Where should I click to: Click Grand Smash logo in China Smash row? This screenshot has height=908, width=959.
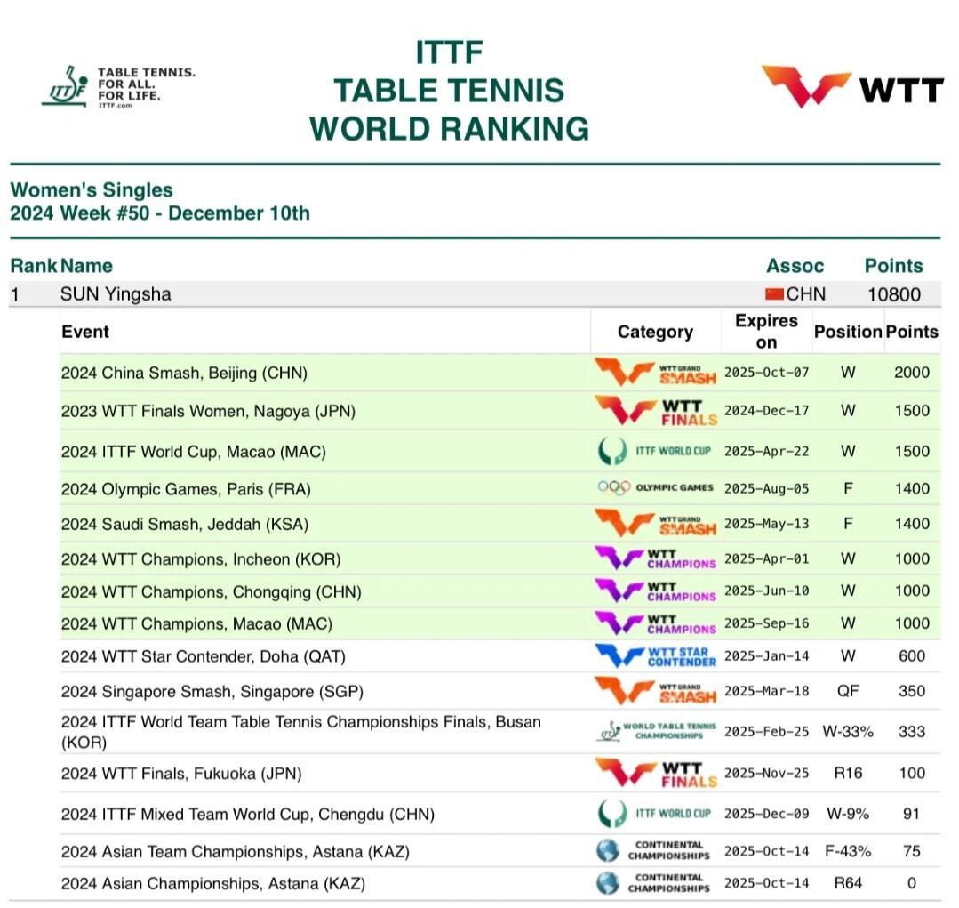click(656, 373)
